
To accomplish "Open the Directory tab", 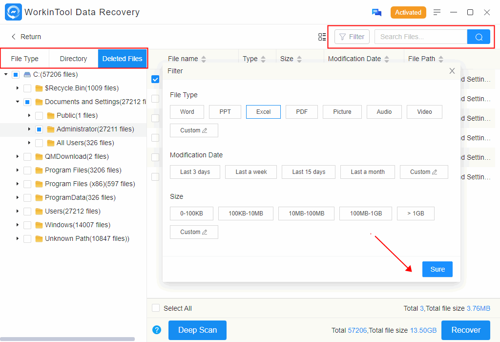I will pyautogui.click(x=73, y=59).
